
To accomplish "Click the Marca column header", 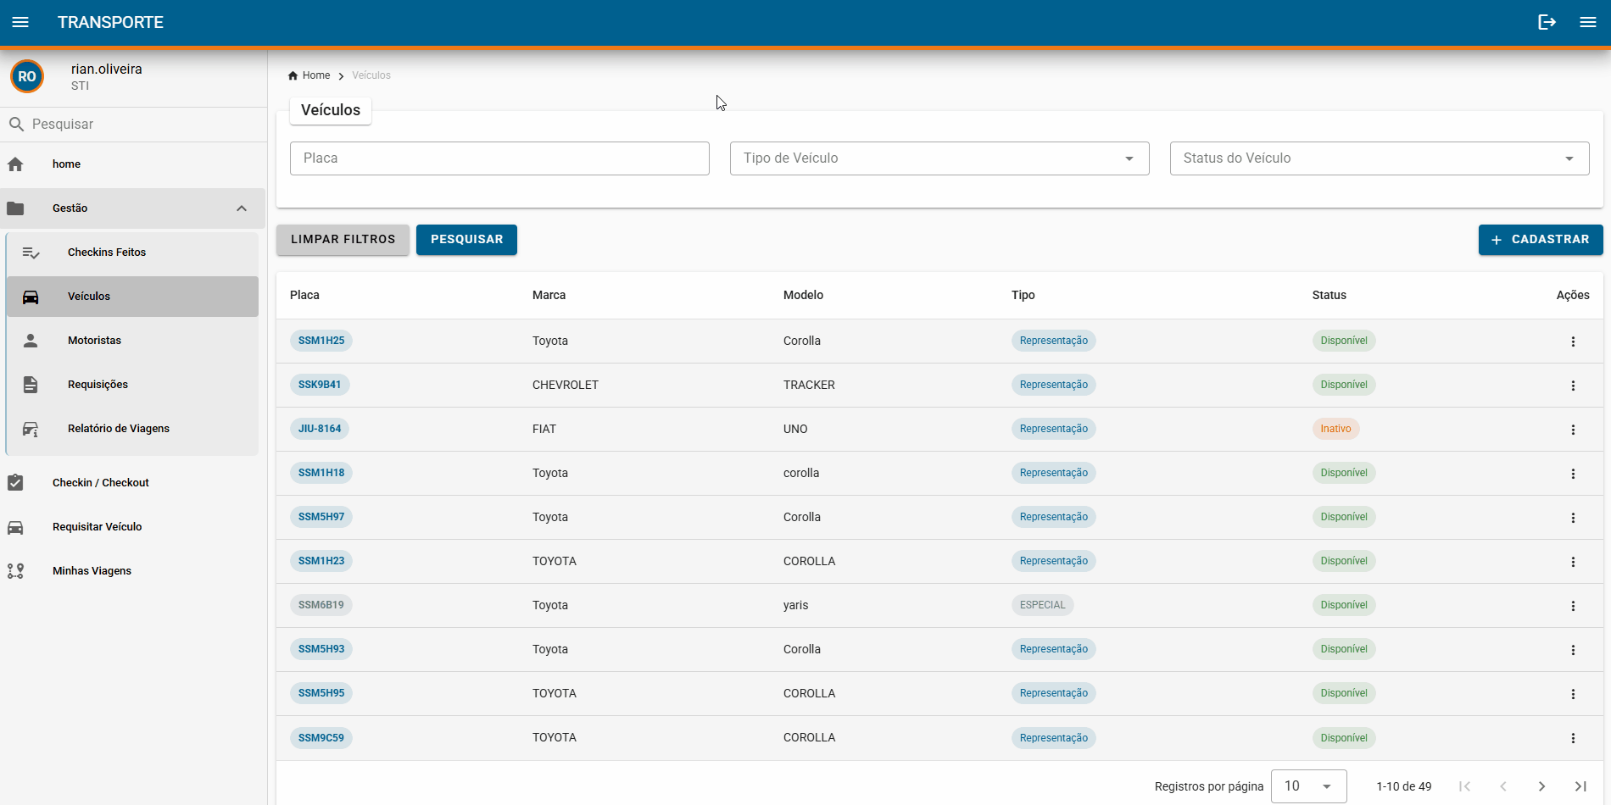I will (x=549, y=295).
